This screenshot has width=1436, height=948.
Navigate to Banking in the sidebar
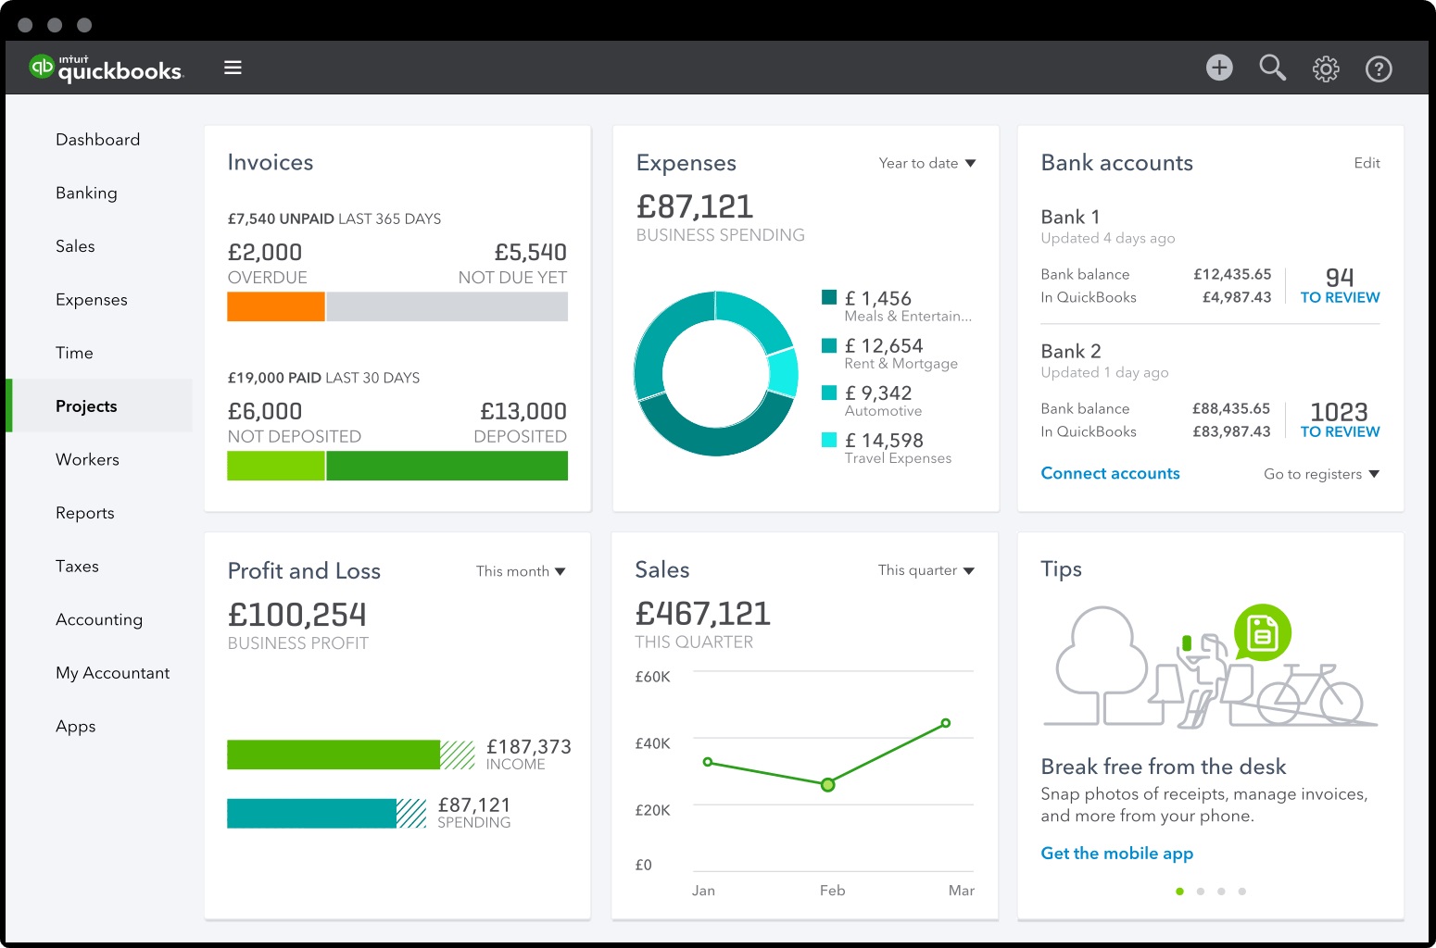(x=86, y=193)
